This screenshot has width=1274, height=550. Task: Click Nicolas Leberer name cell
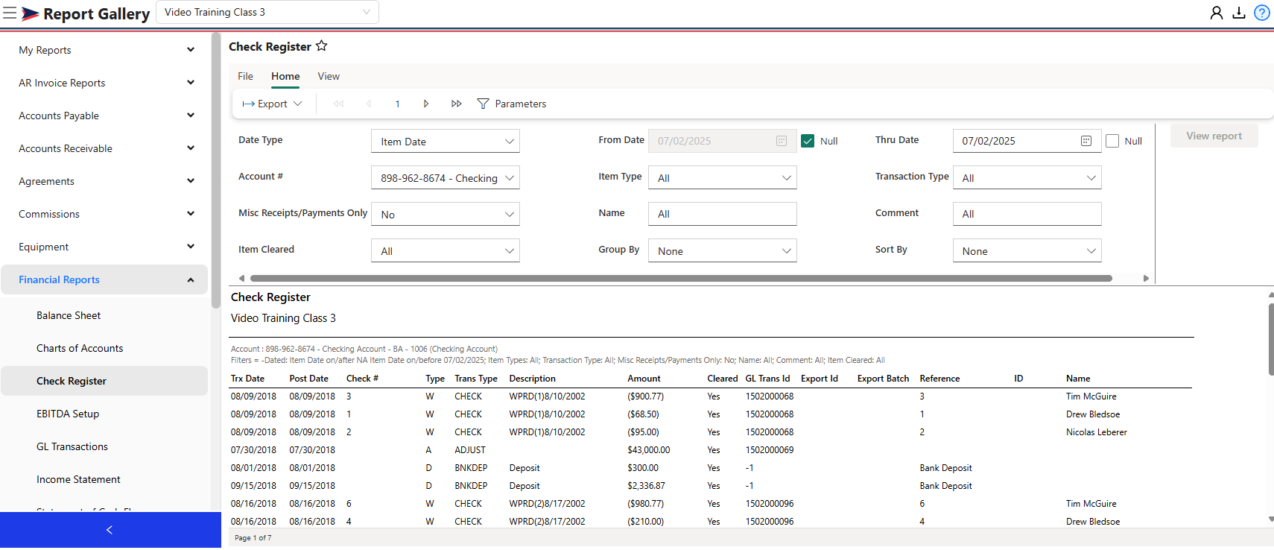(1097, 432)
